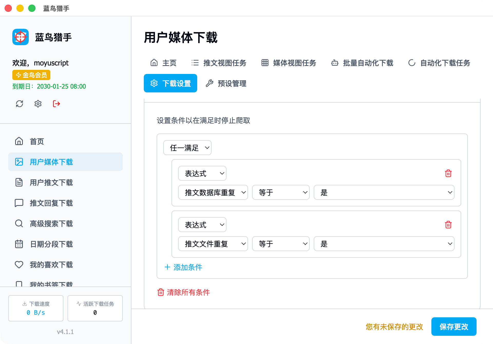Open settings via the sidebar gear icon
This screenshot has width=493, height=344.
pos(38,104)
